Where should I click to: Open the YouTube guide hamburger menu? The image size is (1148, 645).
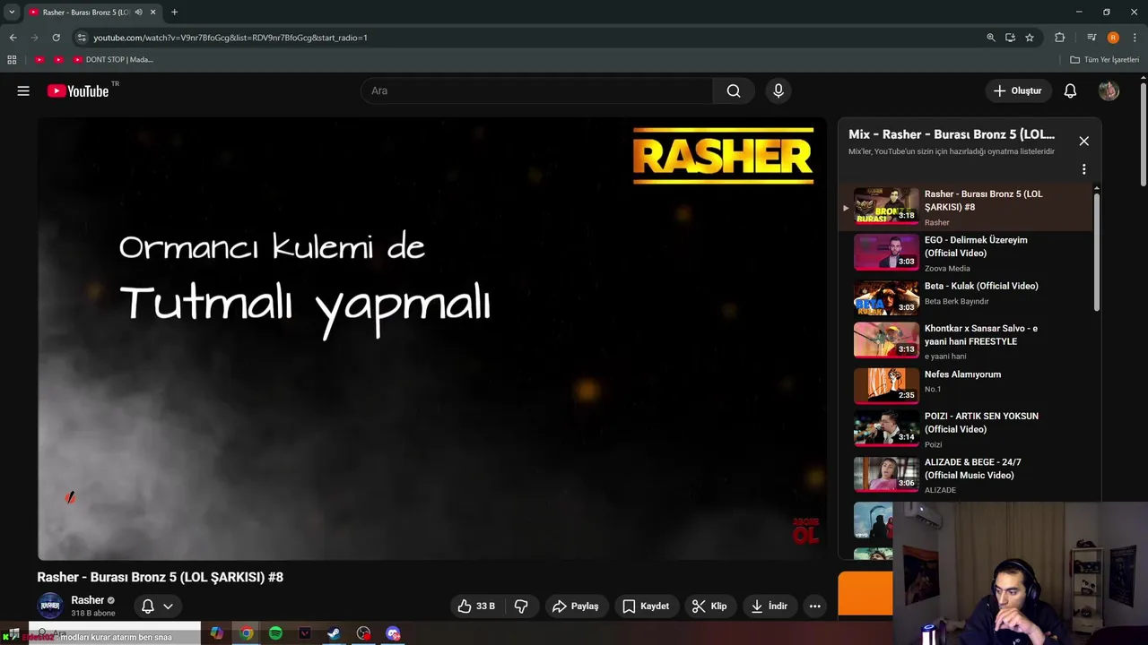point(23,90)
